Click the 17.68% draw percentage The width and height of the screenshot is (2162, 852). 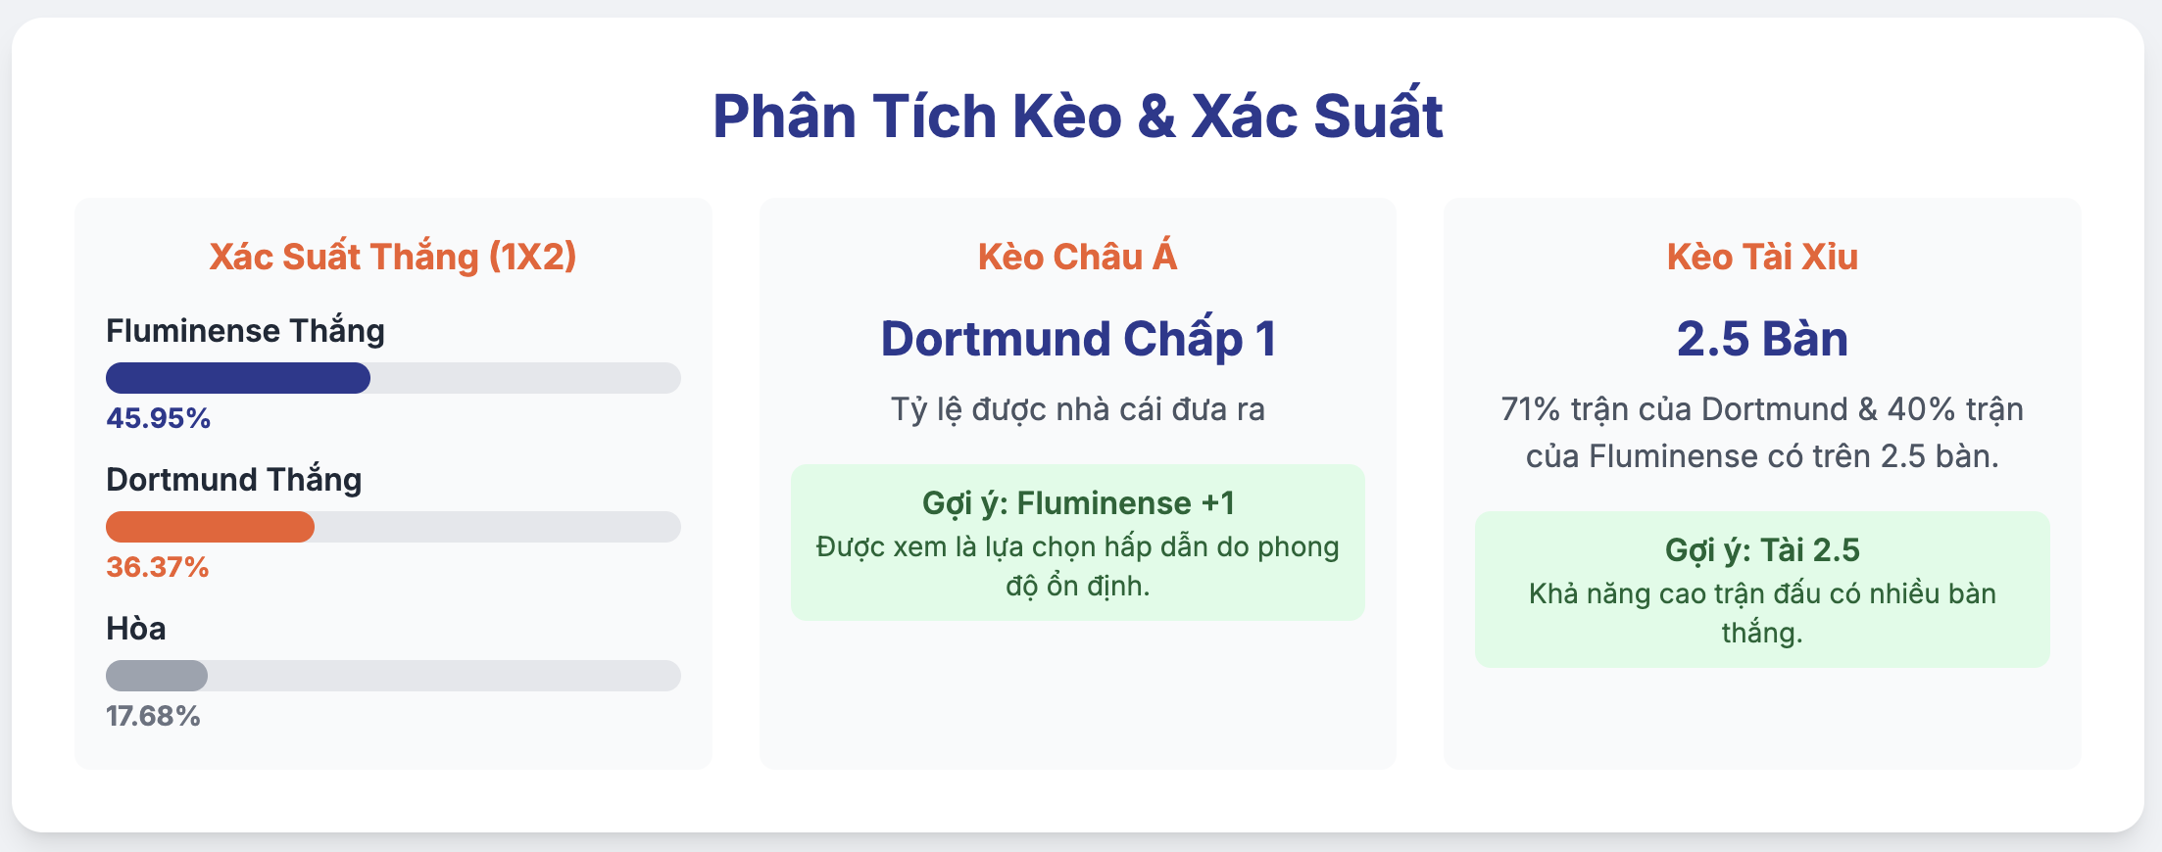[153, 716]
